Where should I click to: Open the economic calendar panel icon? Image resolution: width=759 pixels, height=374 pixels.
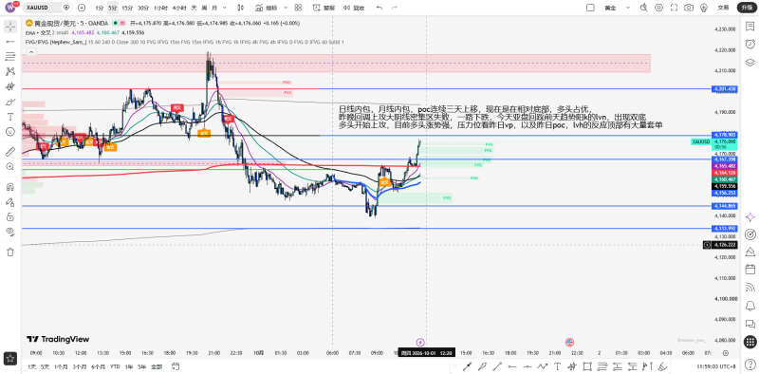(x=750, y=270)
